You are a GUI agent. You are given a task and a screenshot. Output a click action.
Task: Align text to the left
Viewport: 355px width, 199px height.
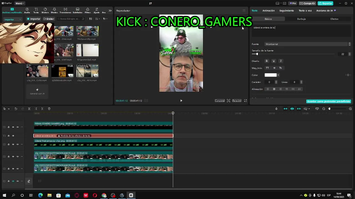(x=268, y=89)
